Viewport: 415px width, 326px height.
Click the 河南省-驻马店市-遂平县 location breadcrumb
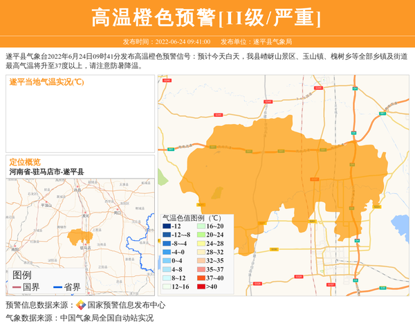(x=47, y=172)
